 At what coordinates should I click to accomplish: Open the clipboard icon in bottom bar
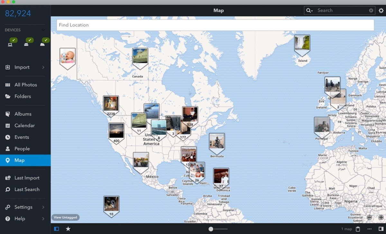coord(358,229)
